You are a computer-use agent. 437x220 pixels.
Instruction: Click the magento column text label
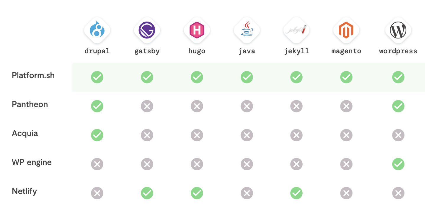(x=346, y=51)
